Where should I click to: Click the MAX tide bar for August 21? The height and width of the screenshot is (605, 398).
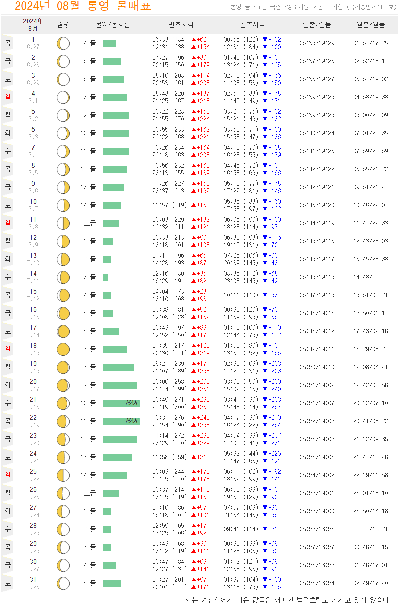[x=121, y=403]
